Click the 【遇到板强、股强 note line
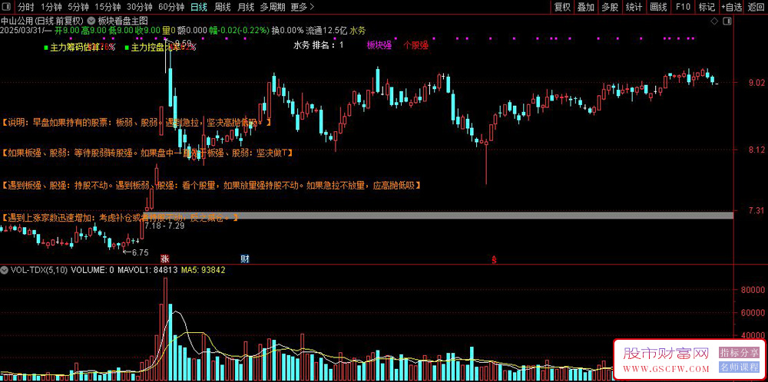The height and width of the screenshot is (382, 768). [211, 186]
